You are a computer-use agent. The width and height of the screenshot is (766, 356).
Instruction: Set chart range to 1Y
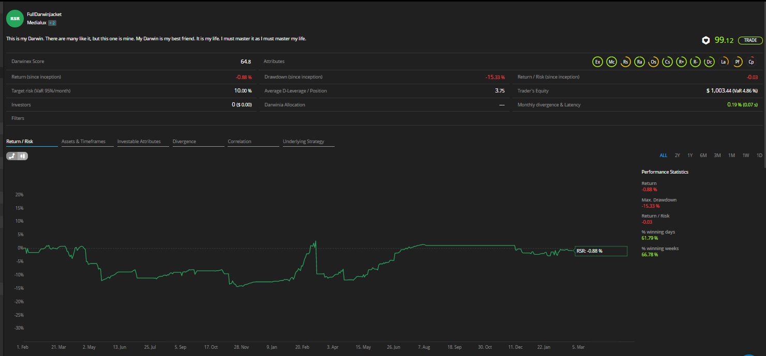tap(690, 156)
